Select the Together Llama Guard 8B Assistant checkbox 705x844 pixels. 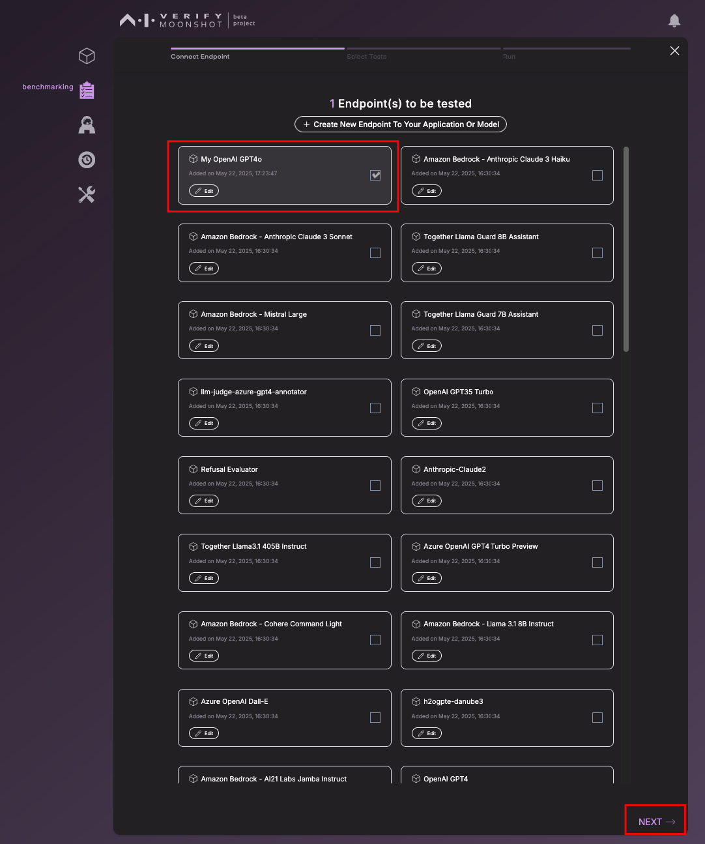[x=597, y=253]
